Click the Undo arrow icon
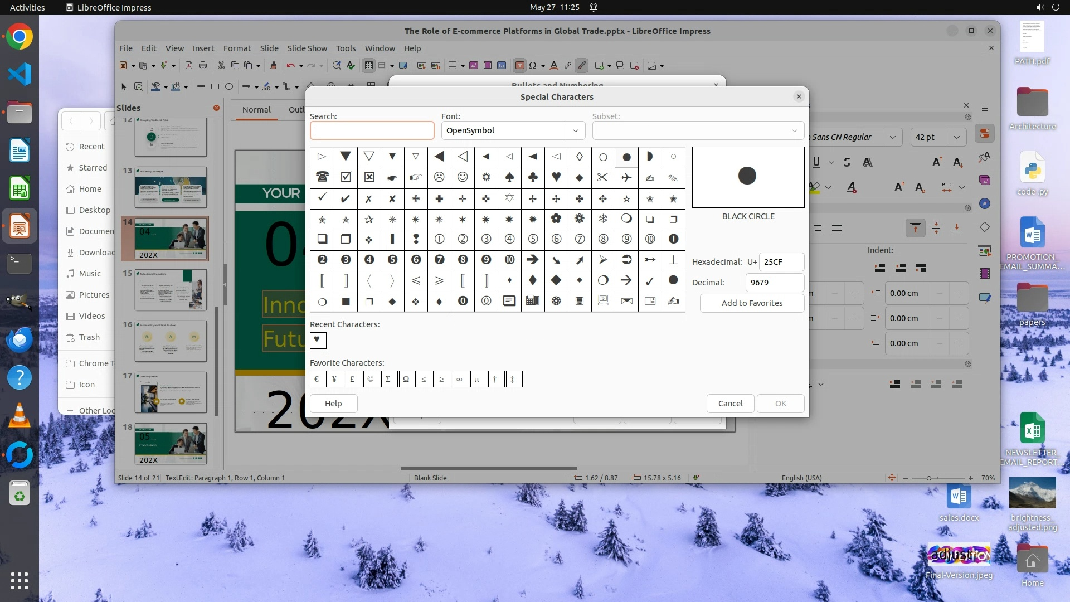1070x602 pixels. click(x=290, y=66)
